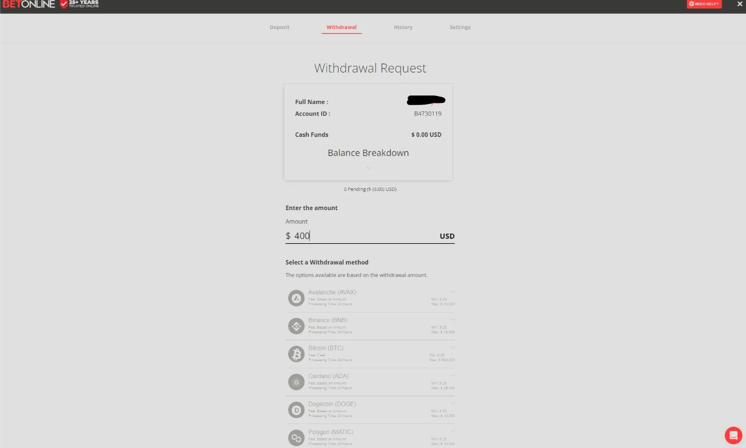Open the live chat bubble icon

[x=734, y=435]
